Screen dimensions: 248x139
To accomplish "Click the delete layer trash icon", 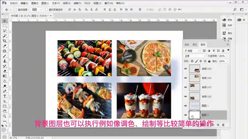I will (x=223, y=125).
